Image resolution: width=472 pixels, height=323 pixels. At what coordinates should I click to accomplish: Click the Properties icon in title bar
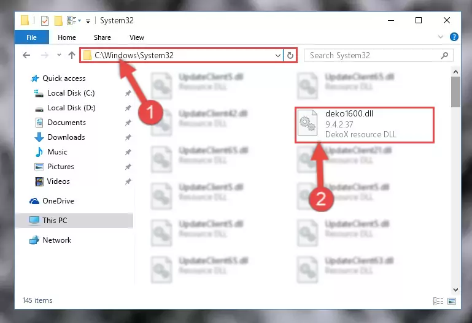[45, 21]
